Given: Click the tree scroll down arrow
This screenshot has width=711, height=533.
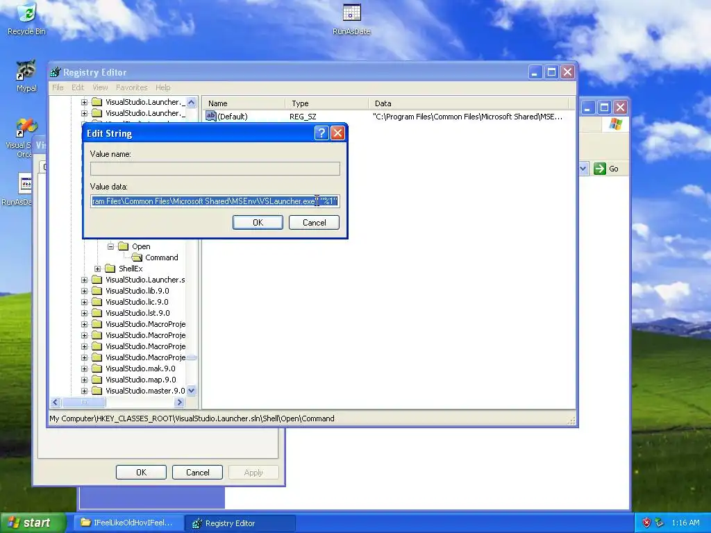Looking at the screenshot, I should 192,390.
